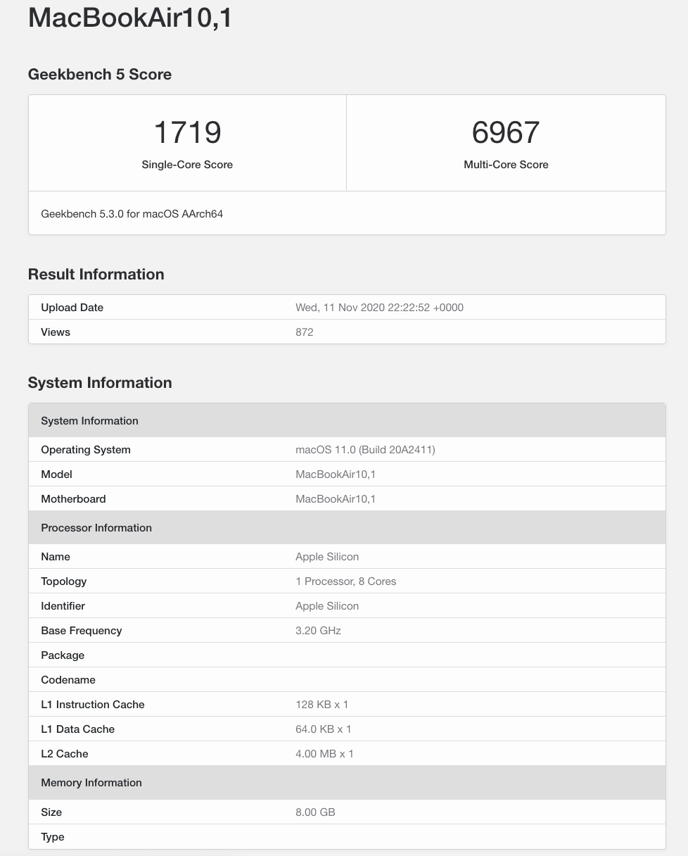This screenshot has width=688, height=856.
Task: Select the 4.00 MB x 1 value
Action: click(x=324, y=754)
